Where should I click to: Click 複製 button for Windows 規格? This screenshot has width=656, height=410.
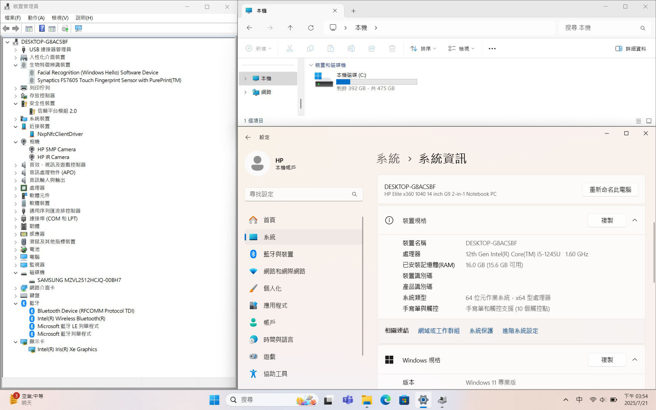(x=607, y=360)
